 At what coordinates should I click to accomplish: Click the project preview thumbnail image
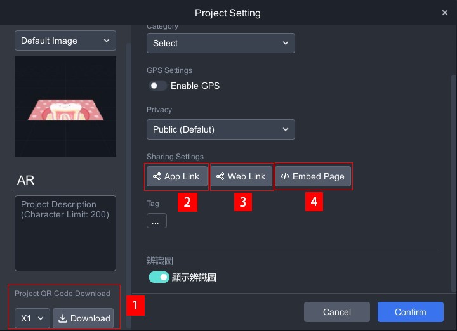point(65,107)
